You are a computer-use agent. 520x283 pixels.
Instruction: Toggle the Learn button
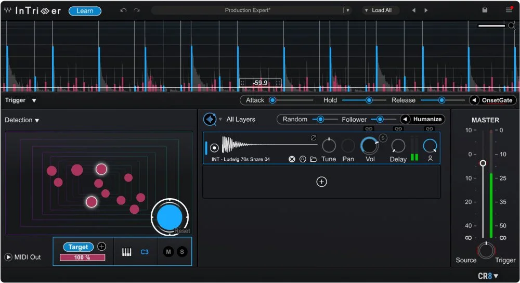pyautogui.click(x=85, y=11)
